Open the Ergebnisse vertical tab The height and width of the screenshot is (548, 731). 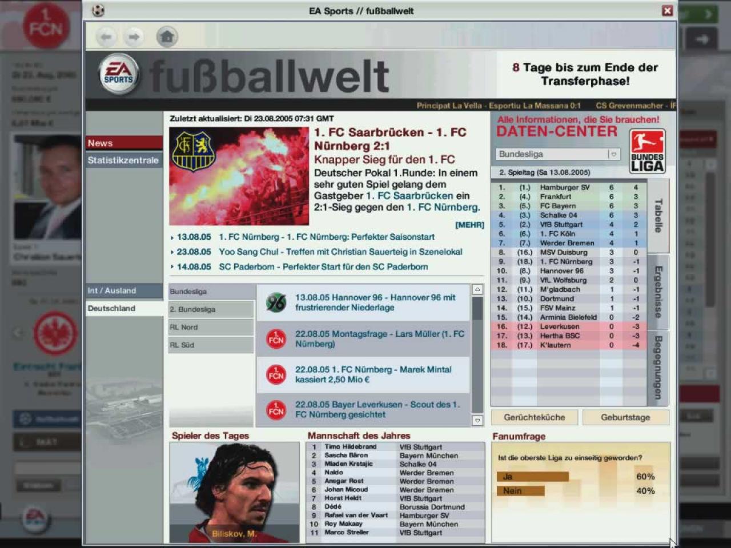(658, 292)
